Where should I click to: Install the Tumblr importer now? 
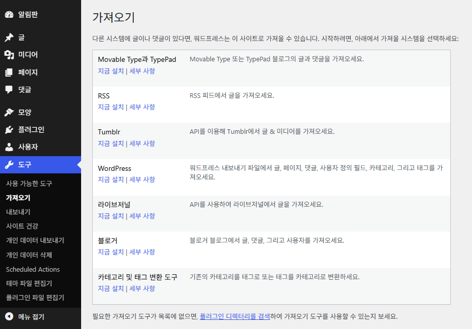pyautogui.click(x=111, y=143)
